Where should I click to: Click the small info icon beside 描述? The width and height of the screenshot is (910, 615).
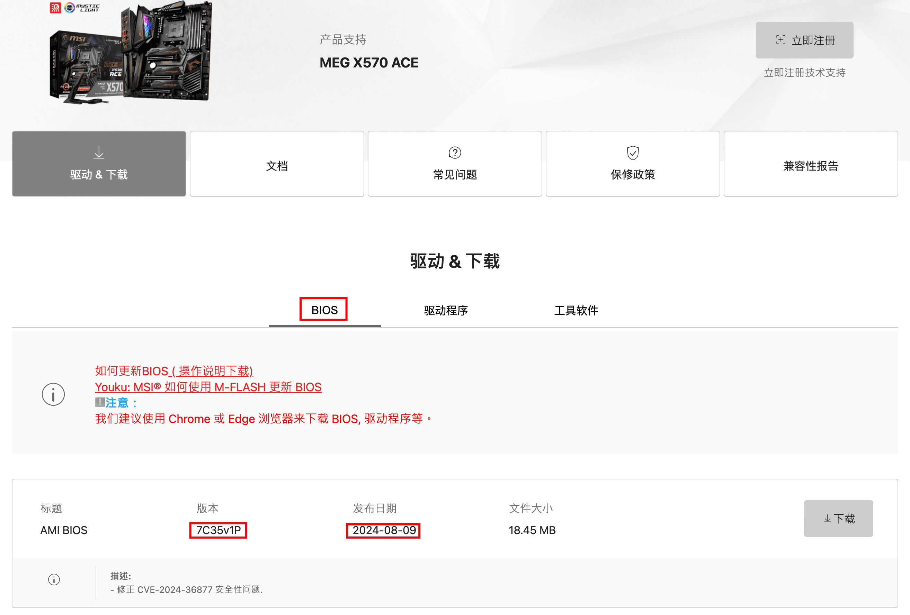(54, 579)
